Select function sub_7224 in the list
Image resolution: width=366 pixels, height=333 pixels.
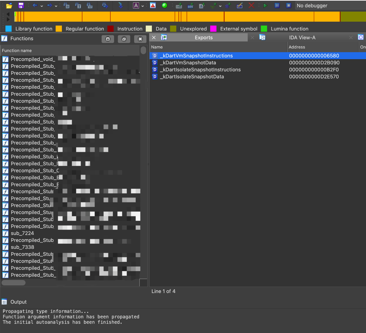(x=22, y=233)
